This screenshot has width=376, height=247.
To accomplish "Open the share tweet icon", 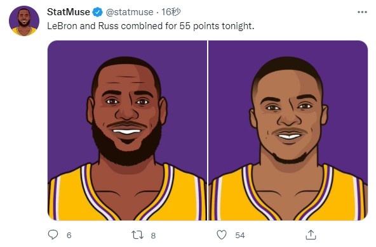I will (311, 234).
